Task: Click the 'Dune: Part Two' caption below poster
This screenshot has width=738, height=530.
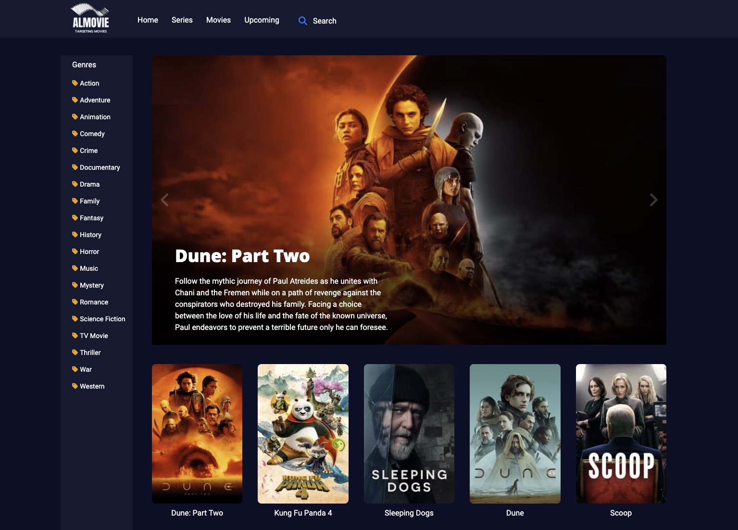Action: pyautogui.click(x=197, y=513)
